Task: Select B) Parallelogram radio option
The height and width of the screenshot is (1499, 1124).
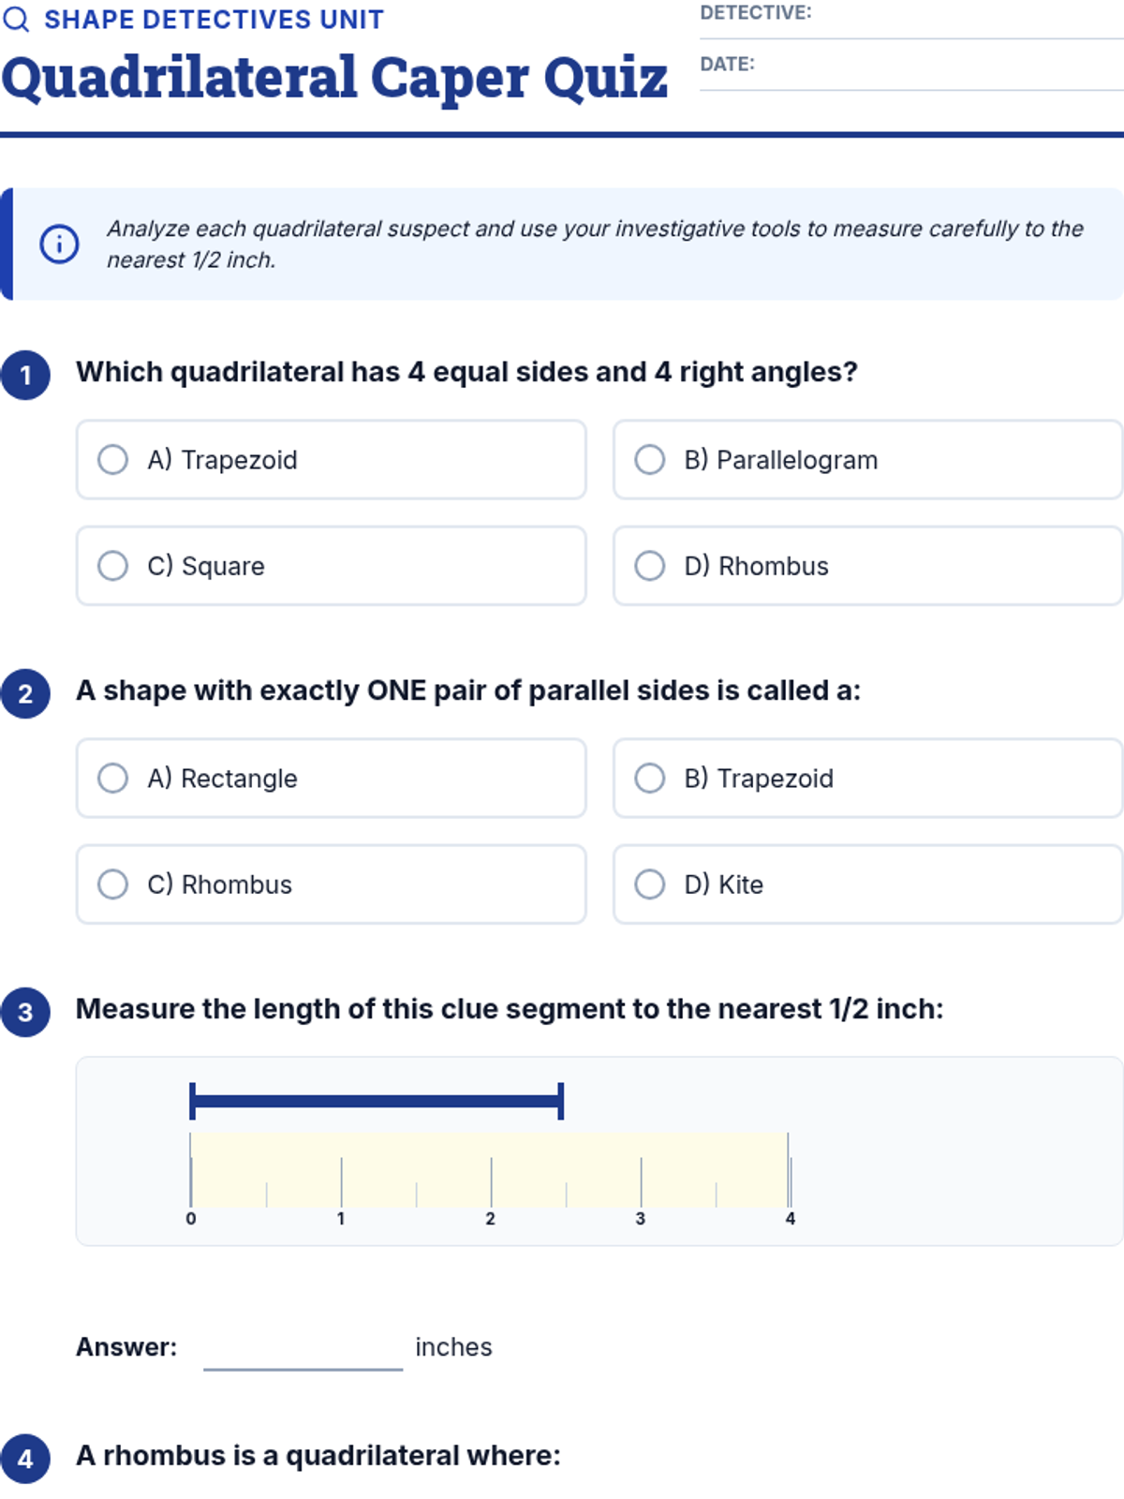Action: click(650, 460)
